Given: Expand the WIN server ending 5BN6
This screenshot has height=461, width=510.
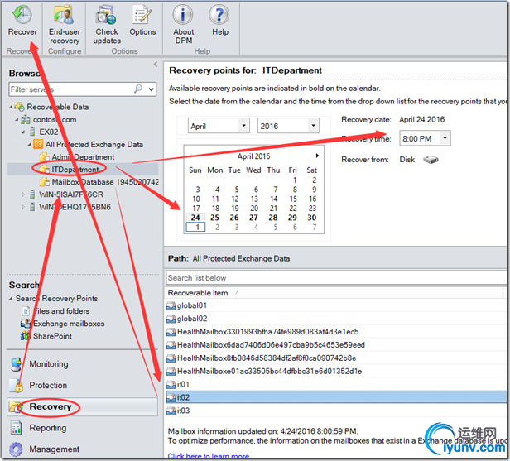Looking at the screenshot, I should point(23,207).
